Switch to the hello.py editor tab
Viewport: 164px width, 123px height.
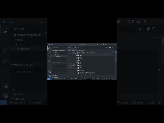point(71,48)
